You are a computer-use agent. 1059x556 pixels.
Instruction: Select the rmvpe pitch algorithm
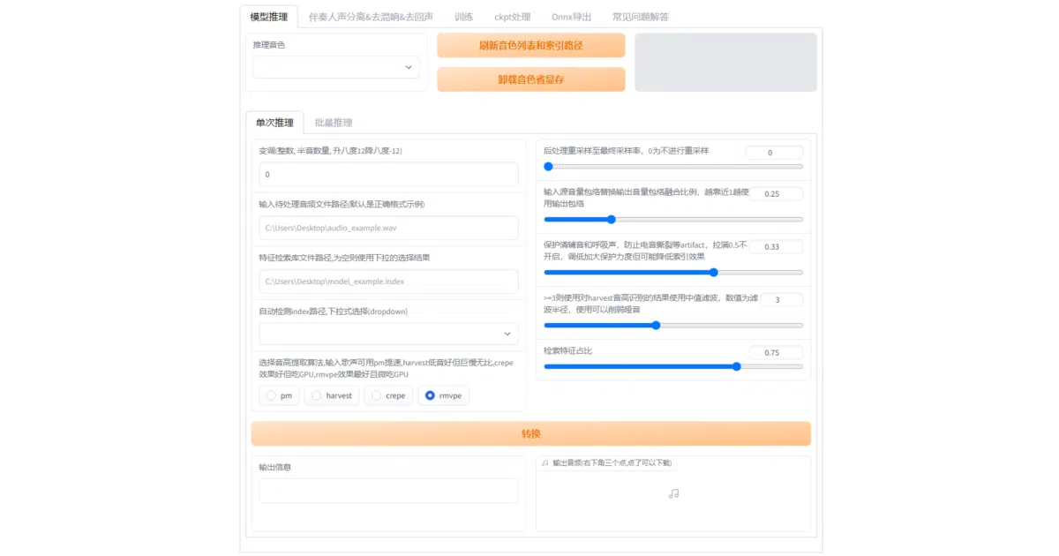[x=444, y=395]
